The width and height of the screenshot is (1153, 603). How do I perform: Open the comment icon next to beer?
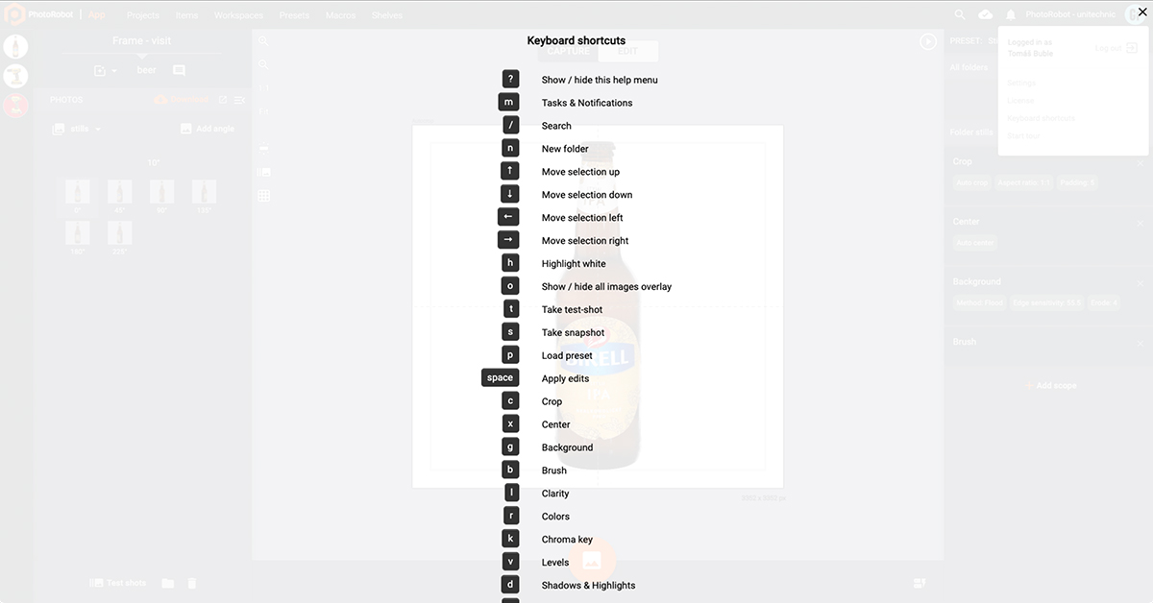click(x=179, y=70)
